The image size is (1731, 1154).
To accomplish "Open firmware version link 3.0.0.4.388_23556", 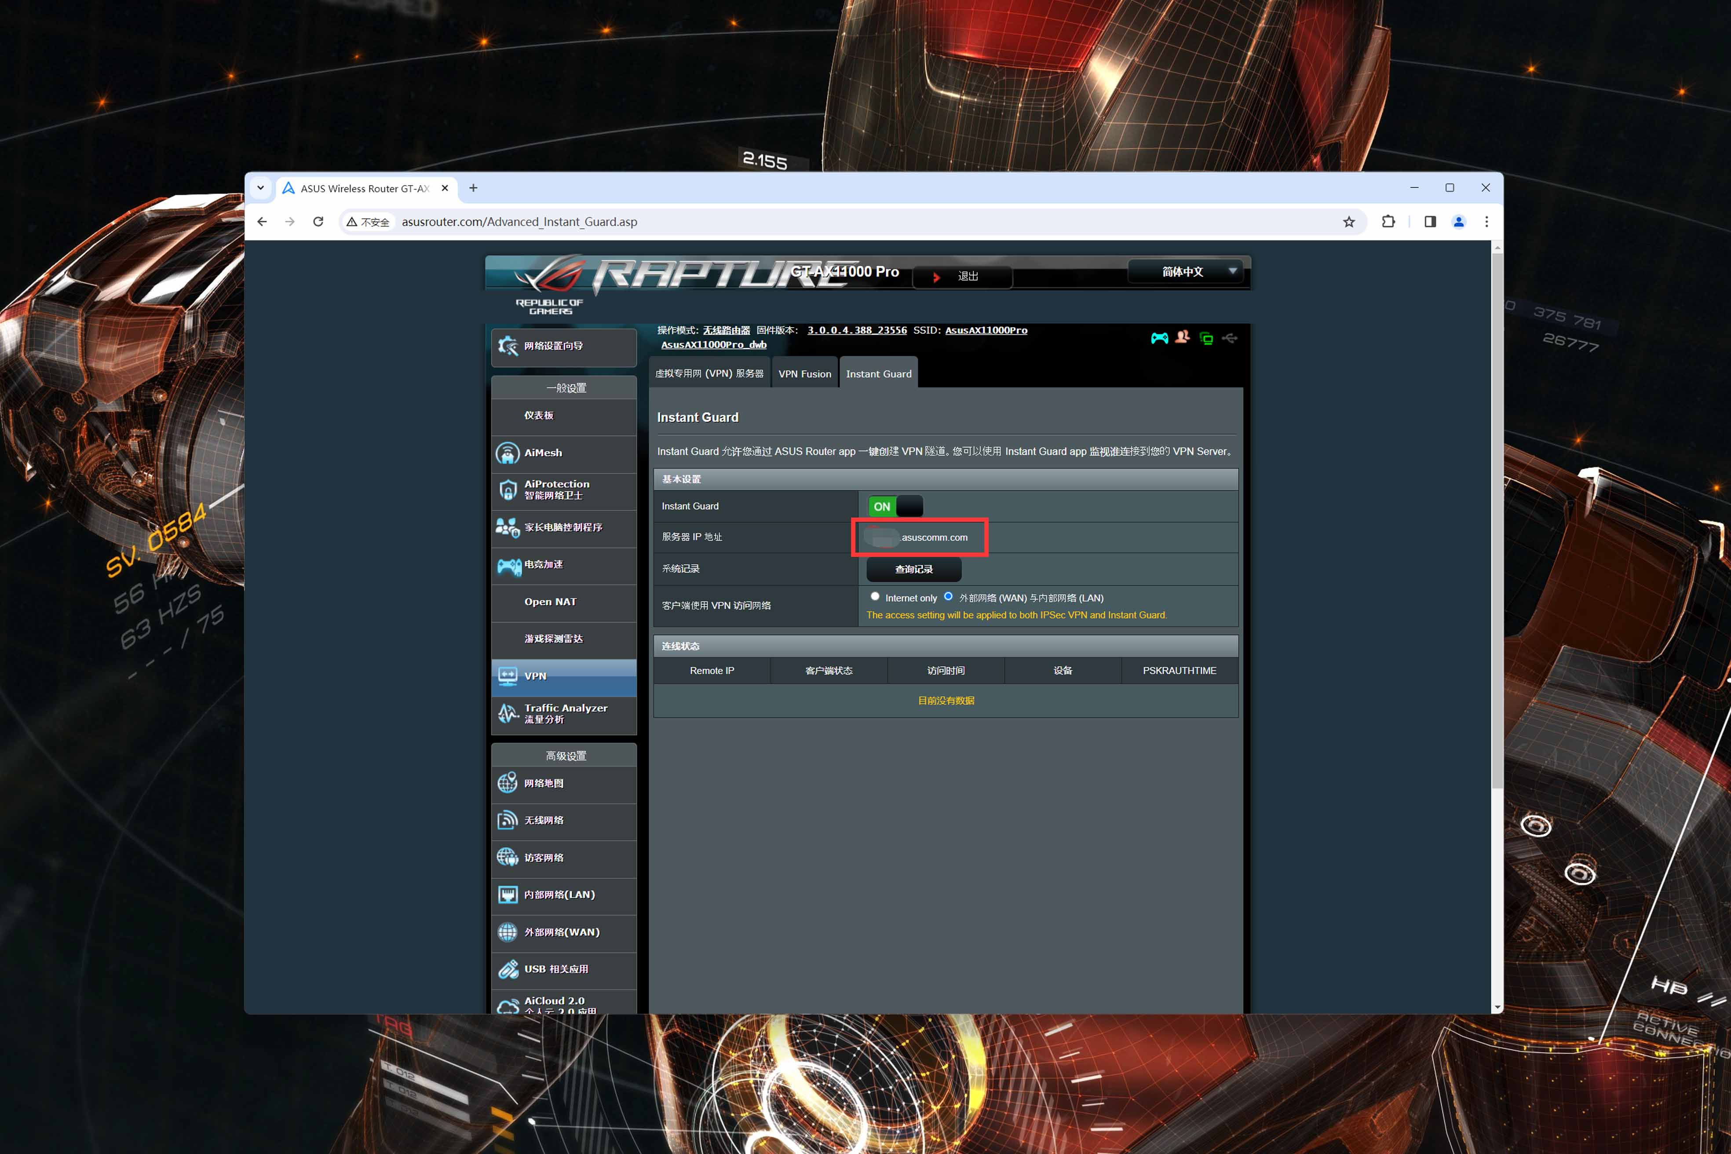I will click(857, 330).
